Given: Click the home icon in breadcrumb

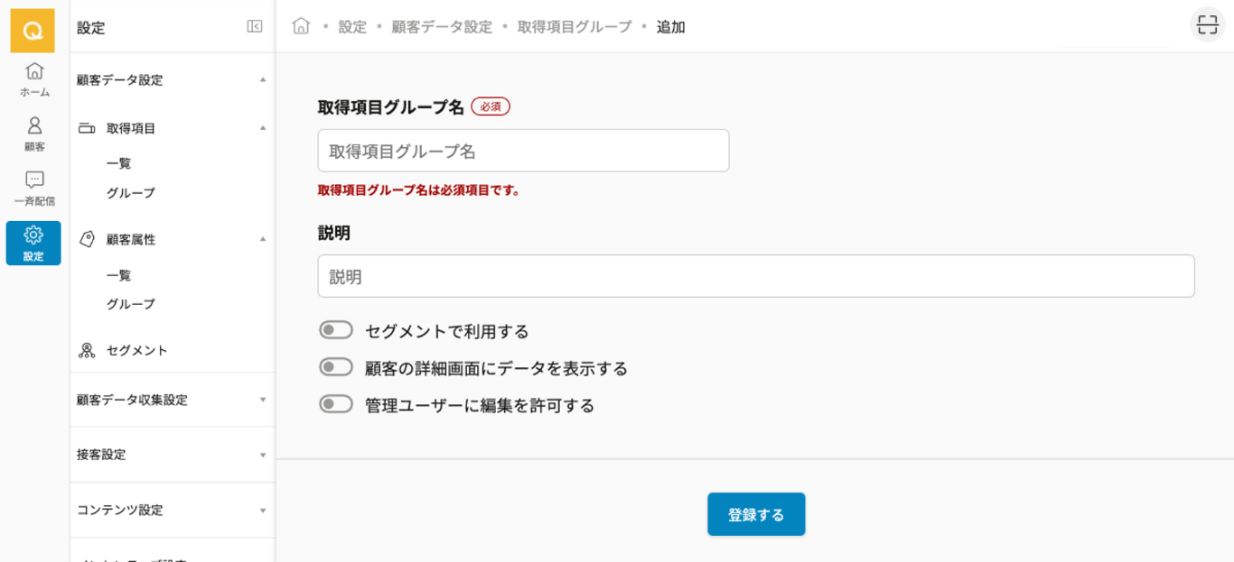Looking at the screenshot, I should (301, 26).
